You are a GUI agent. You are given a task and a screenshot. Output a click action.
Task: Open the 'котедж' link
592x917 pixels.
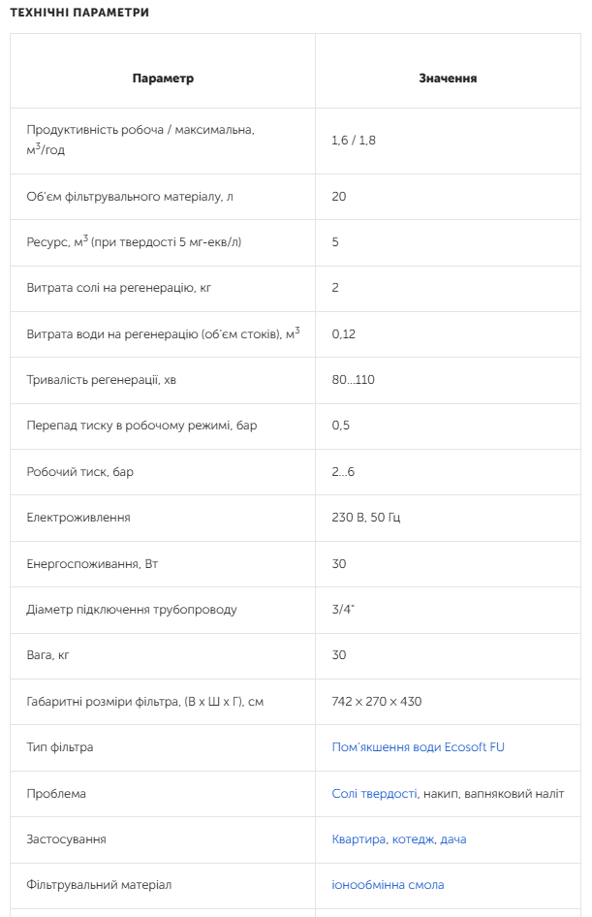tap(414, 839)
